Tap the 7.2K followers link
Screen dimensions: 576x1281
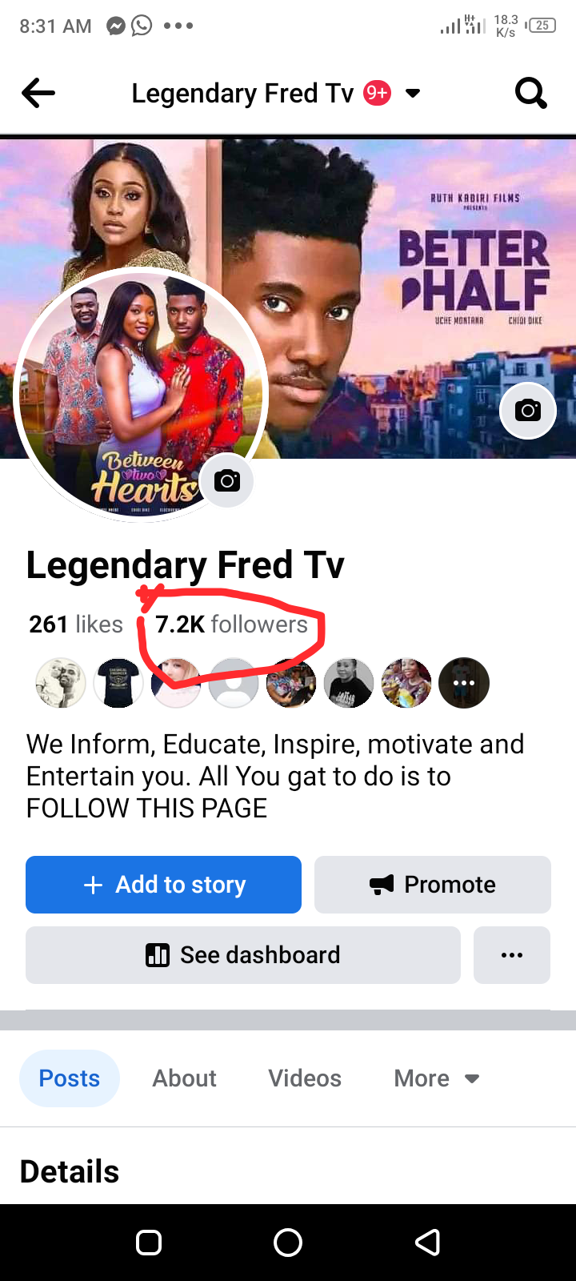tap(232, 624)
